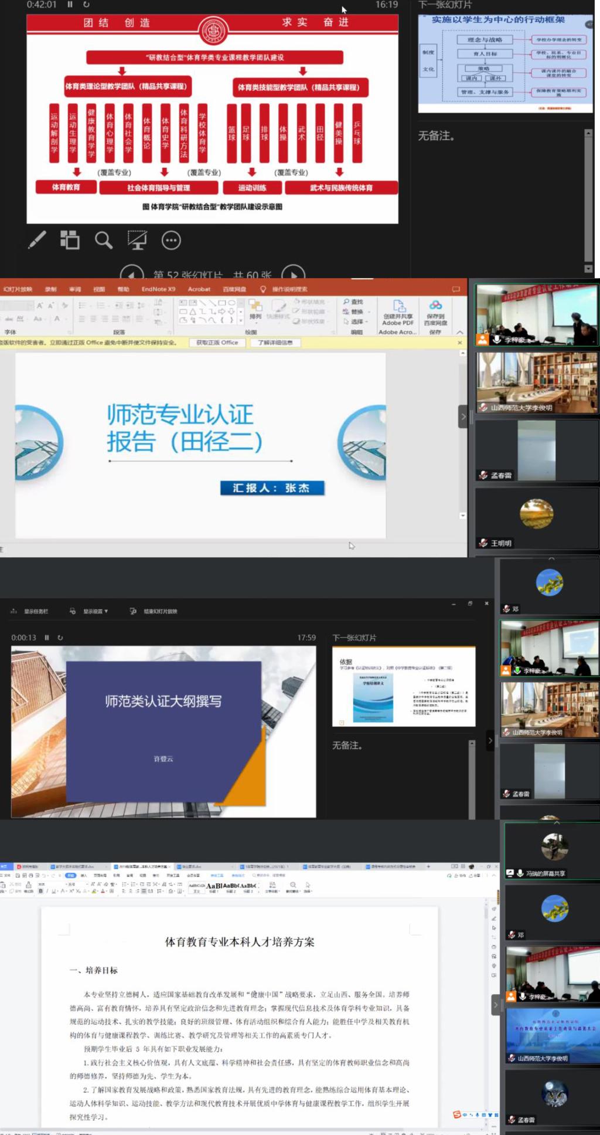Select the pen and laser pointer tool

(x=37, y=240)
